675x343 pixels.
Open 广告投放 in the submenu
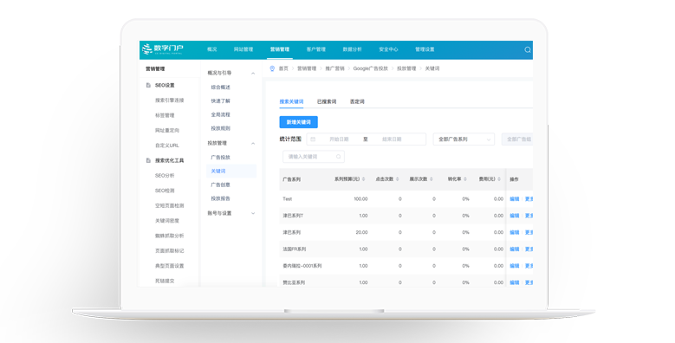click(x=220, y=157)
